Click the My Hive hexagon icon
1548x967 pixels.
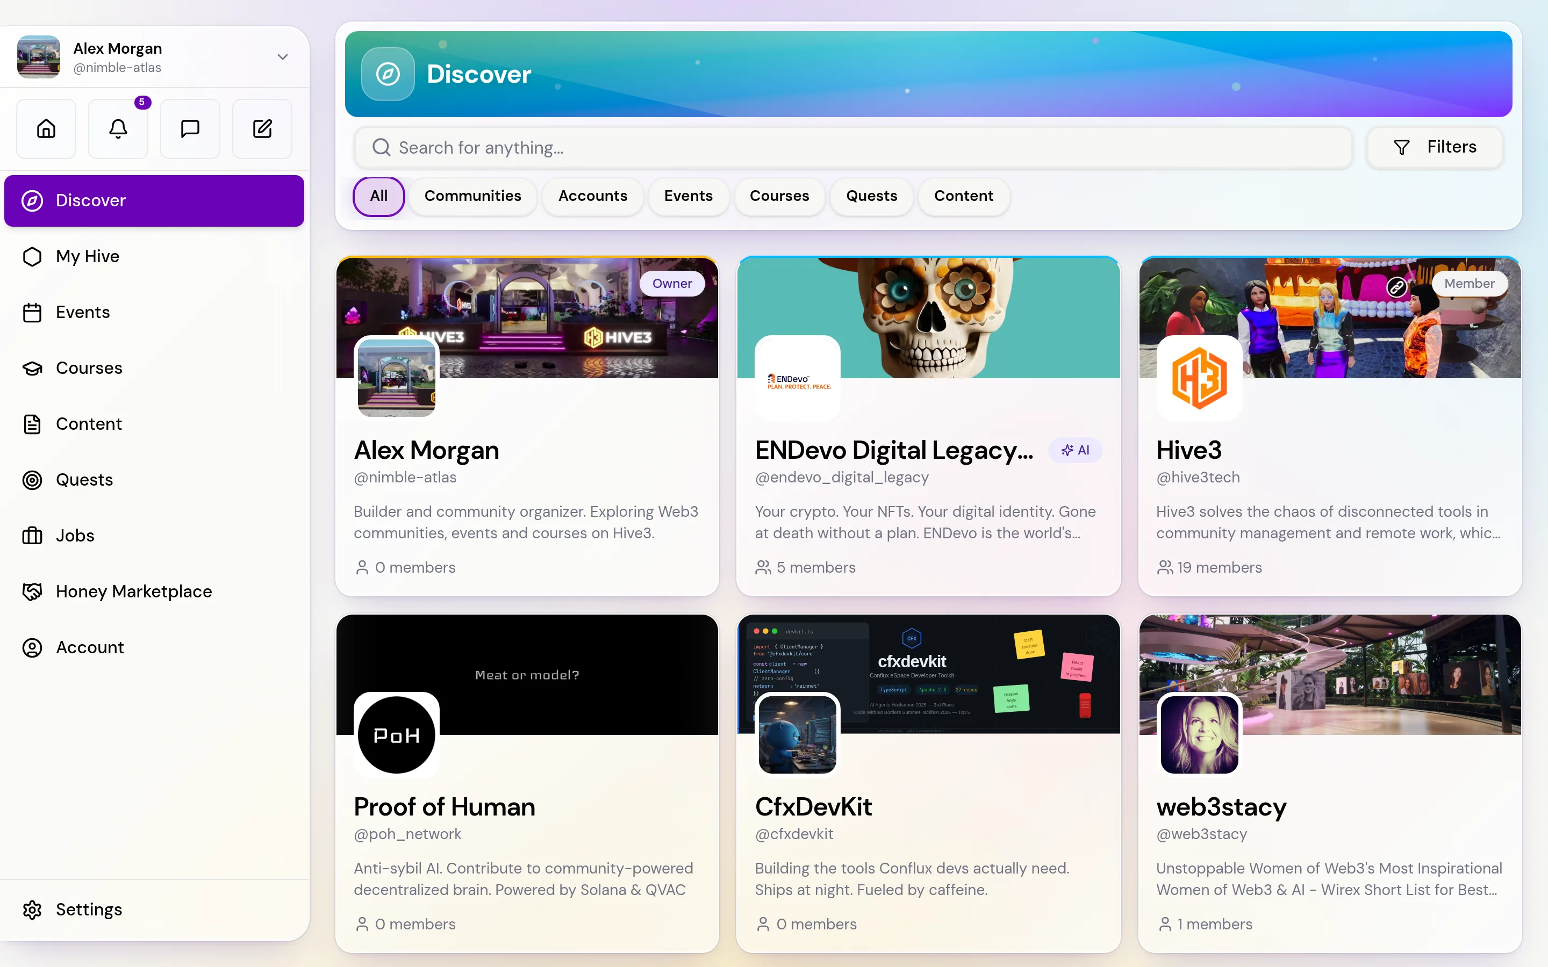(32, 256)
